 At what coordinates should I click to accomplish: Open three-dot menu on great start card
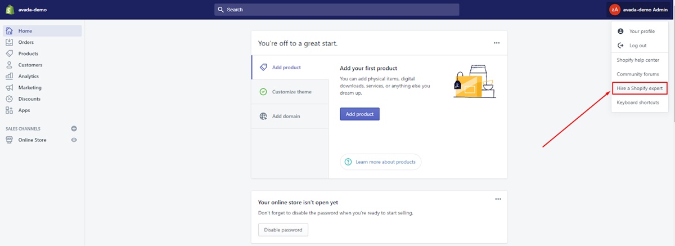[497, 43]
